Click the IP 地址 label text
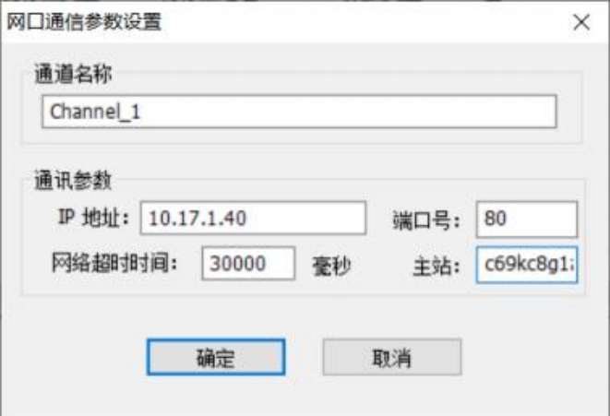 [x=93, y=218]
